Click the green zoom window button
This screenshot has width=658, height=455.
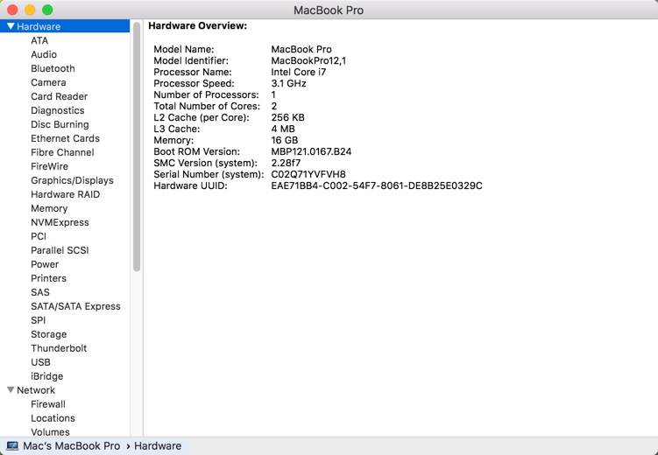[x=47, y=10]
